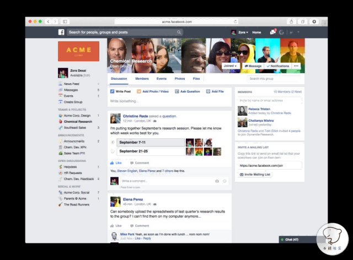This screenshot has height=260, width=353.
Task: Click the Ask Question composer icon
Action: click(x=176, y=91)
